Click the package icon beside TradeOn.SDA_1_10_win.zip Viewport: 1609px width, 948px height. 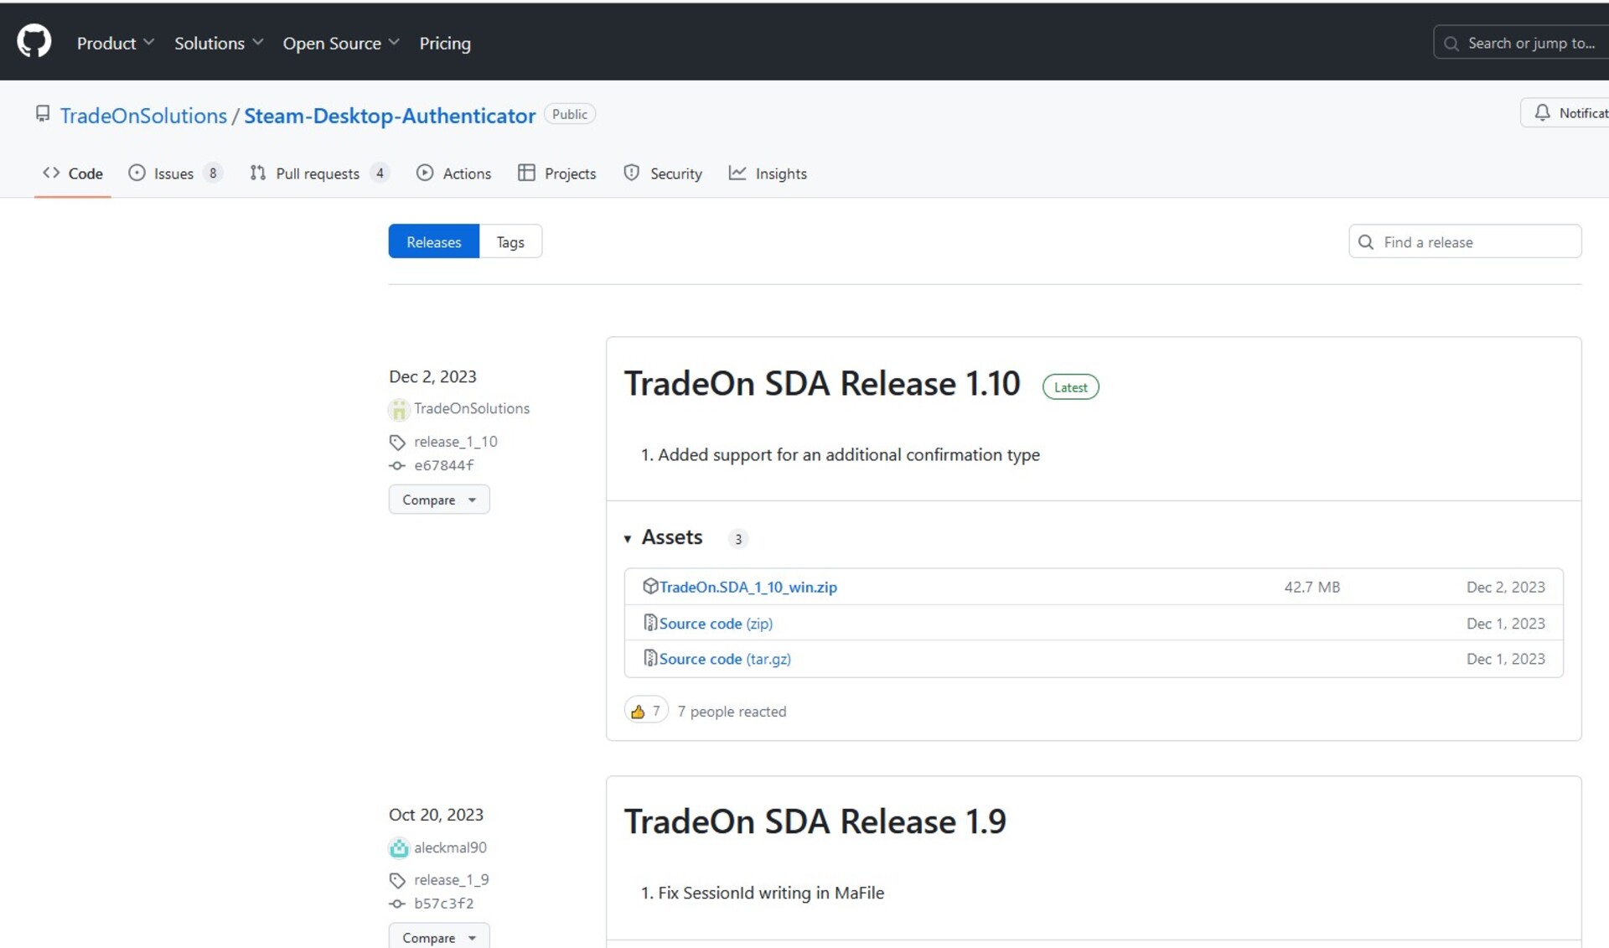click(x=649, y=587)
